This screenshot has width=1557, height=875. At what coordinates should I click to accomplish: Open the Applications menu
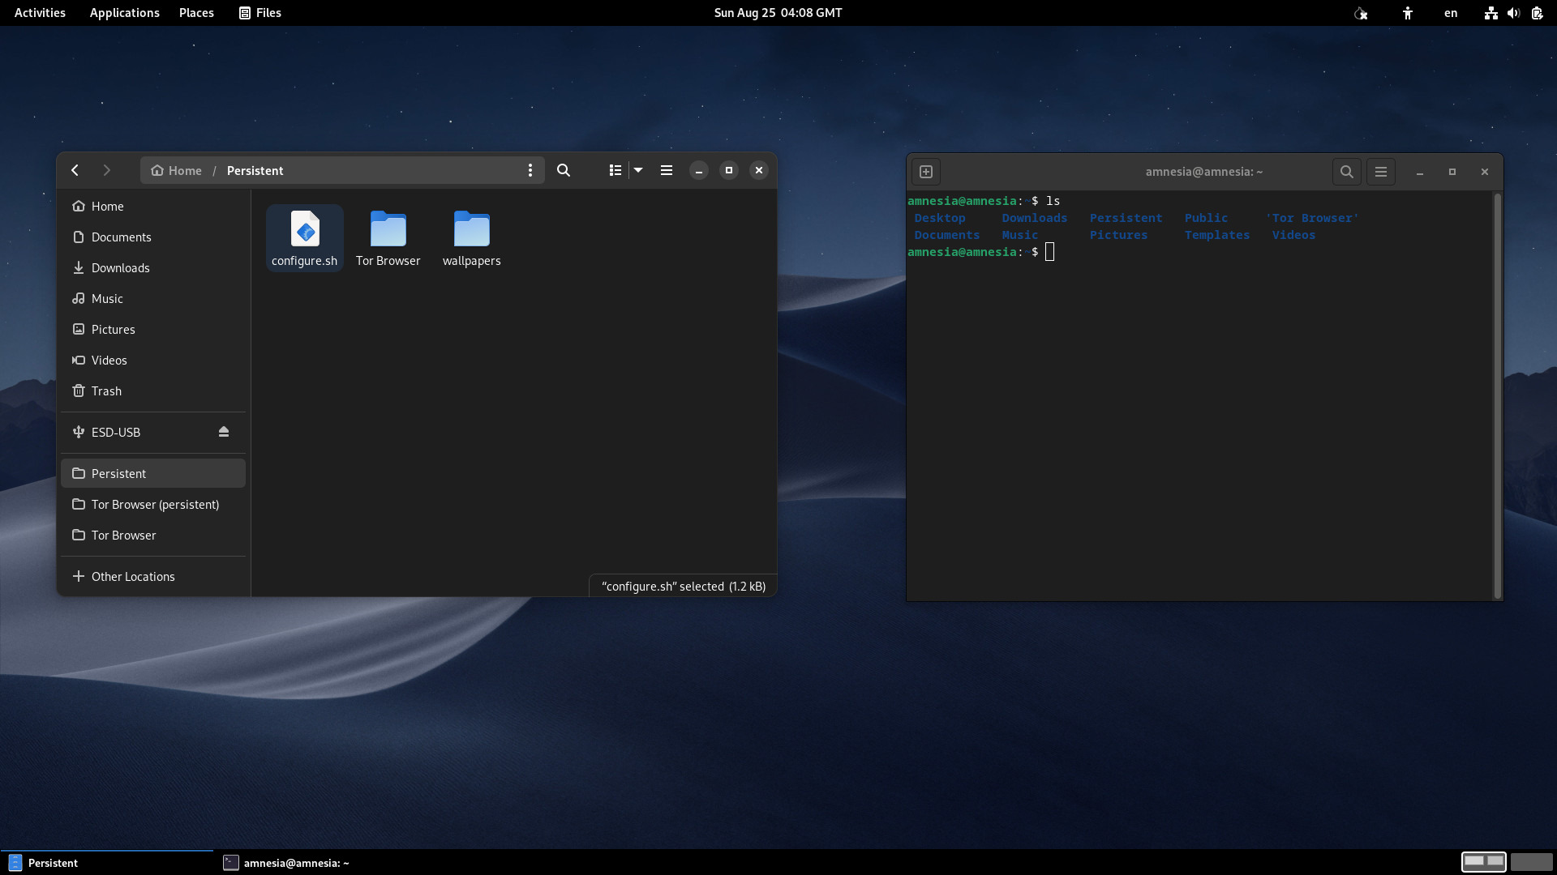(x=124, y=12)
